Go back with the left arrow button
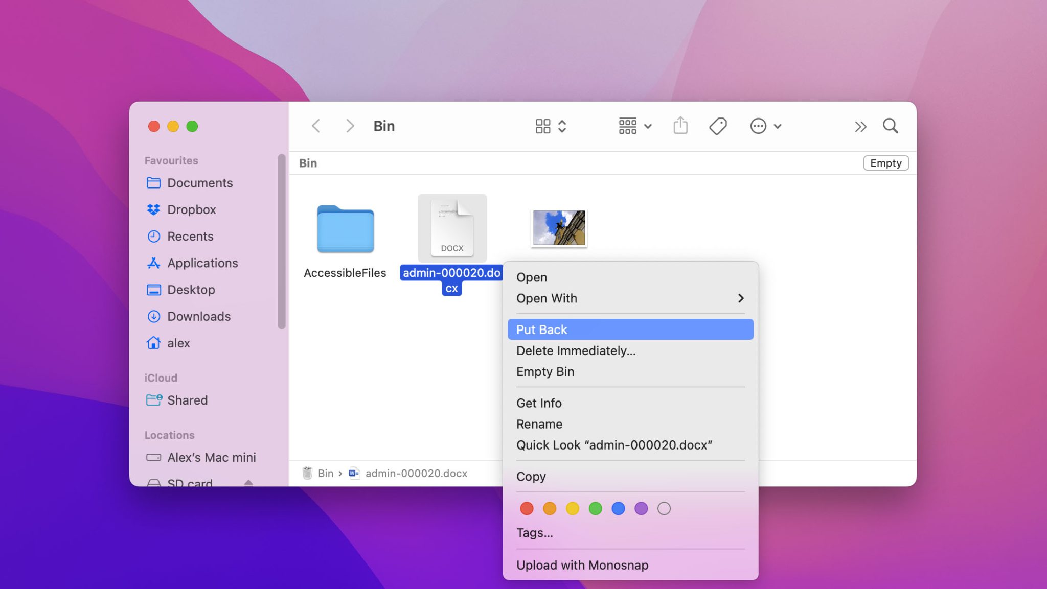The height and width of the screenshot is (589, 1047). click(x=316, y=126)
